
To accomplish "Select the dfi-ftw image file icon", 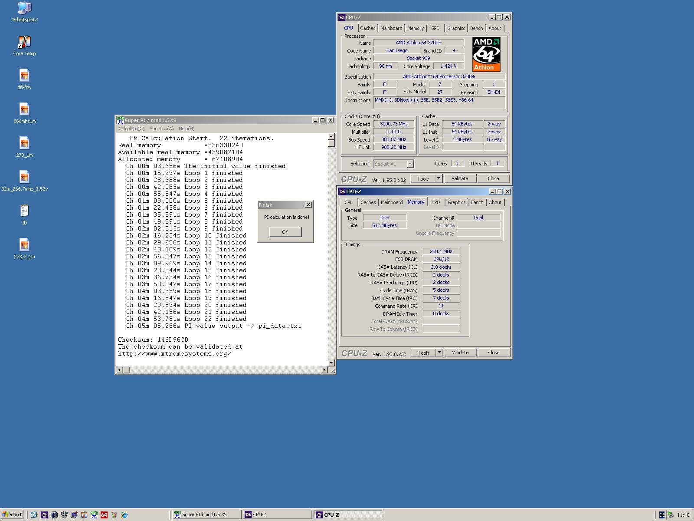I will pos(24,79).
